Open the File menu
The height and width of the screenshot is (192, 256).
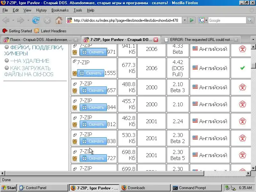(5, 10)
